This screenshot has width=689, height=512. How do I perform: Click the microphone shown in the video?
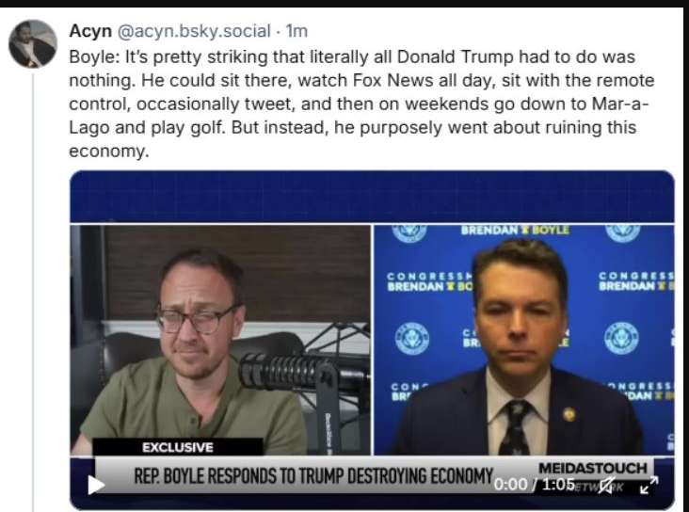[x=282, y=370]
